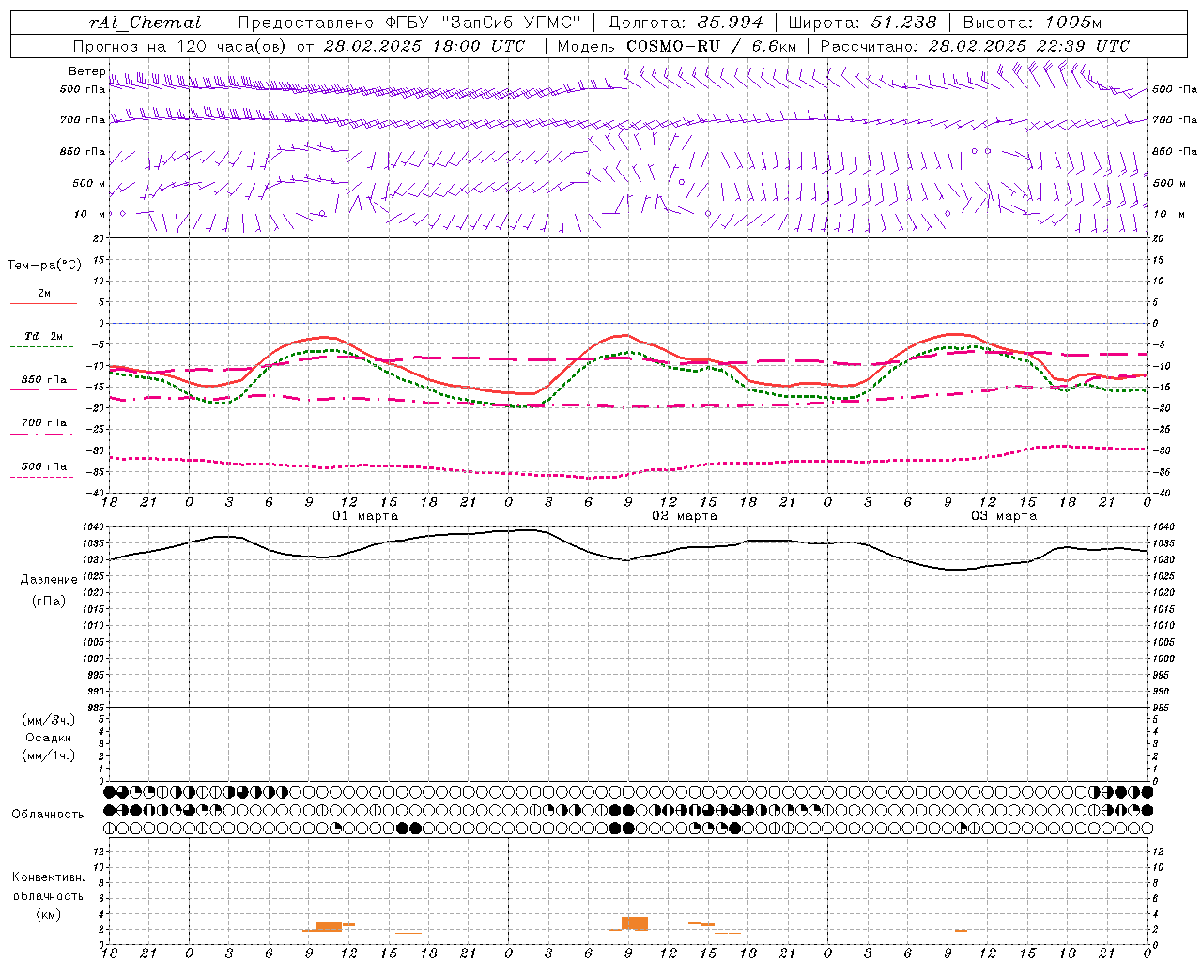The image size is (1202, 961).
Task: Click the 02 марта date label
Action: (x=686, y=515)
